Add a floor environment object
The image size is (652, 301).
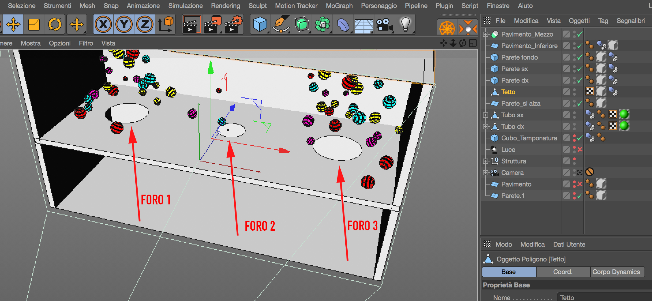[x=364, y=26]
